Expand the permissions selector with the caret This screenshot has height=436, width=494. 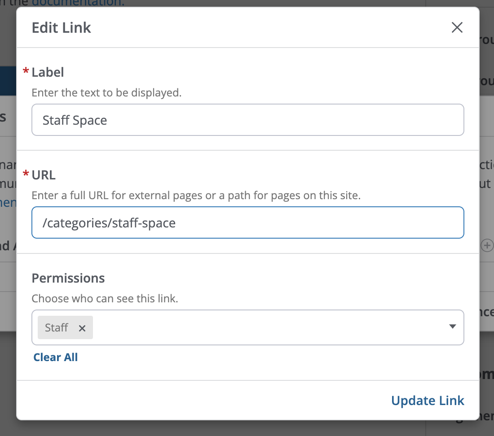point(453,327)
